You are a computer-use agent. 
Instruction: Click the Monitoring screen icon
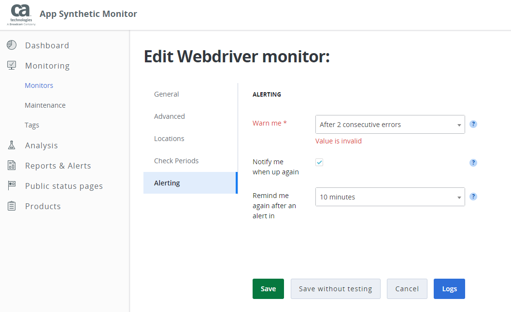[x=12, y=65]
